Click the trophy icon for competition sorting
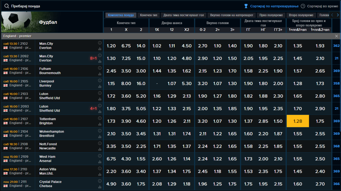 click(x=246, y=6)
